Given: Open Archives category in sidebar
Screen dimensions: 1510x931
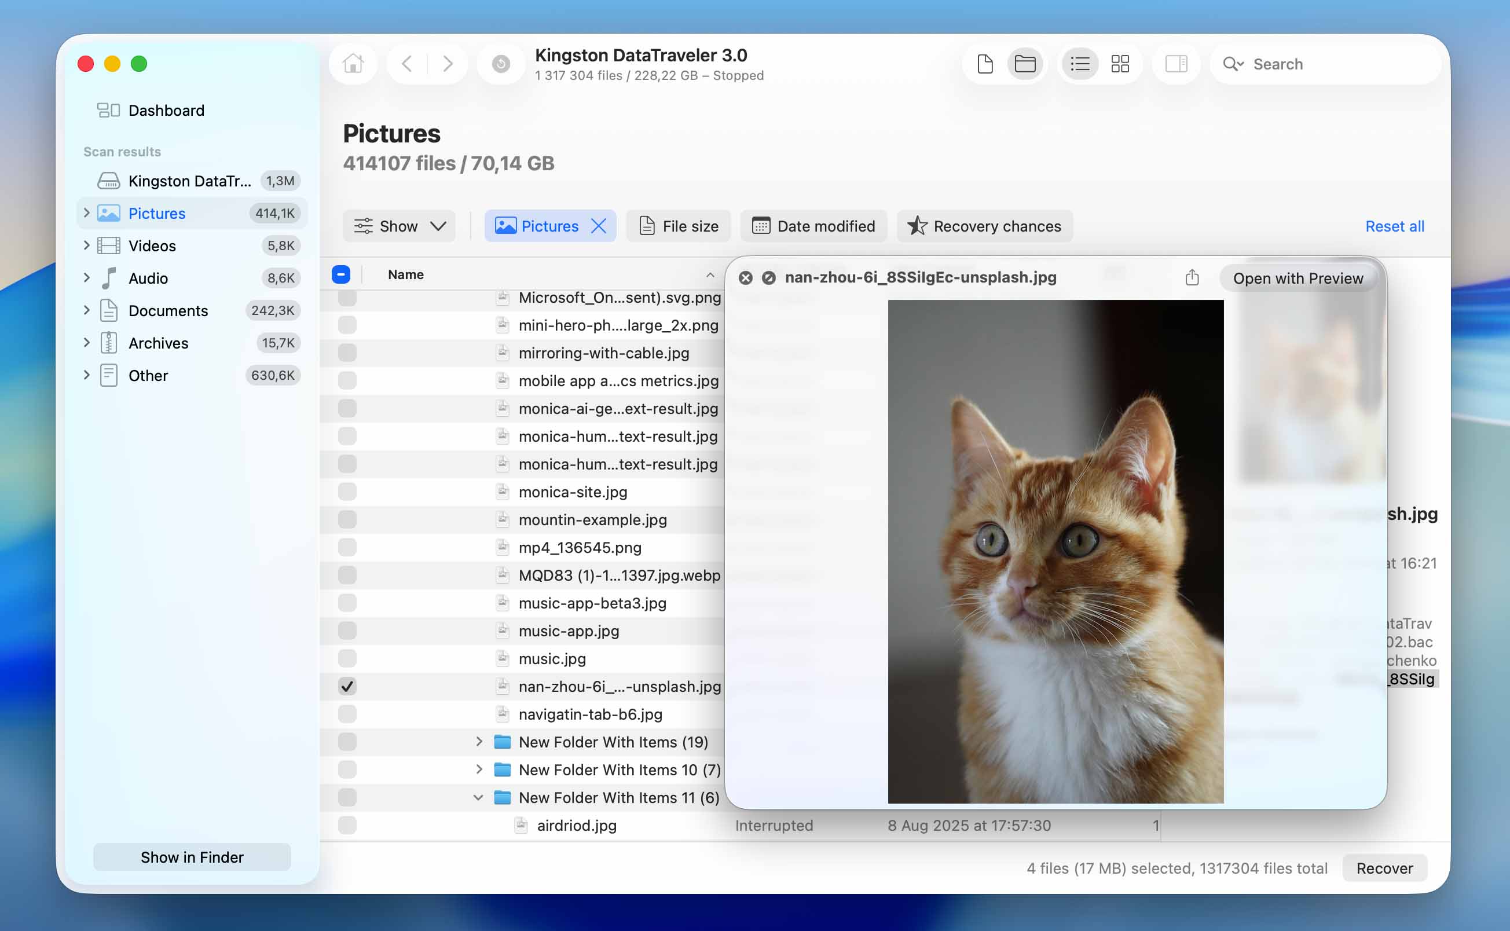Looking at the screenshot, I should [192, 343].
